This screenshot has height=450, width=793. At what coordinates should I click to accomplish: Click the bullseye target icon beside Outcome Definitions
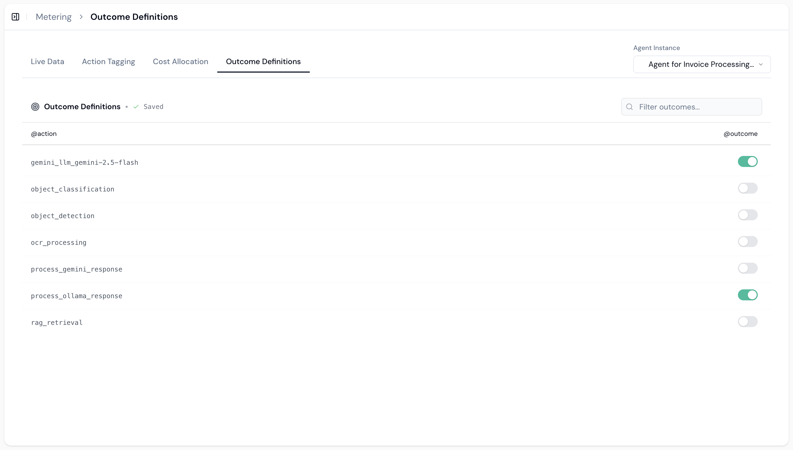35,107
